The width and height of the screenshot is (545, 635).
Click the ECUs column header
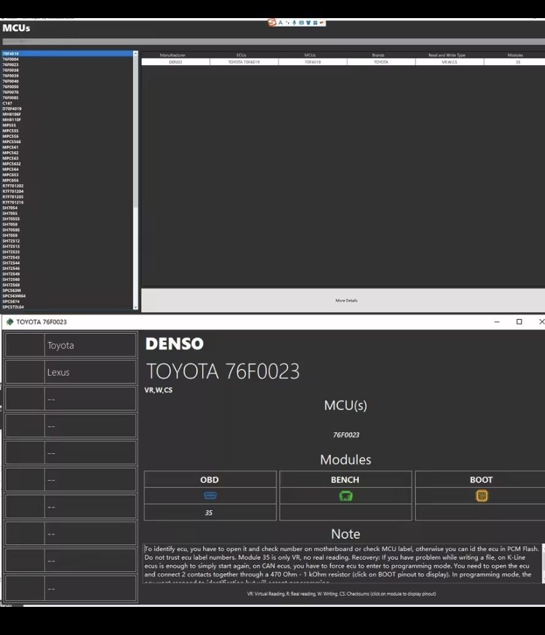[242, 55]
